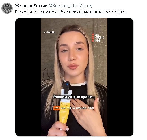Click the orange highlighted word 'хотя'
Image resolution: width=147 pixels, height=140 pixels.
[57, 108]
